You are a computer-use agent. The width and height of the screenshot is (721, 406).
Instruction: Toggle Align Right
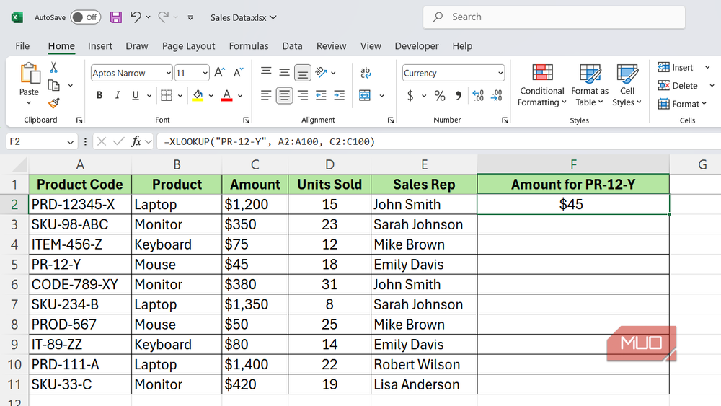coord(303,95)
